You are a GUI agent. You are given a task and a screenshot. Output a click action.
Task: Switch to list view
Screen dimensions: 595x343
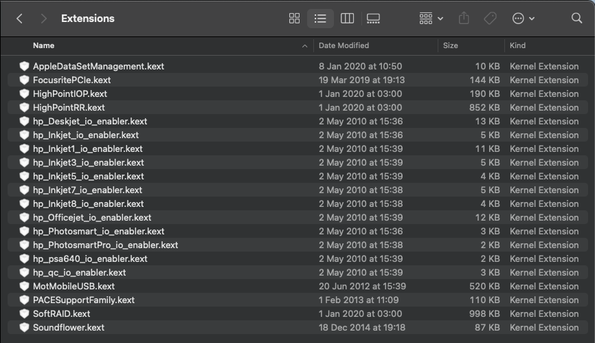pos(320,19)
